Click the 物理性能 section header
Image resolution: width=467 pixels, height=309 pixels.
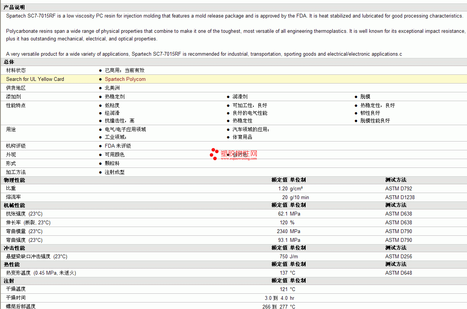pyautogui.click(x=14, y=180)
